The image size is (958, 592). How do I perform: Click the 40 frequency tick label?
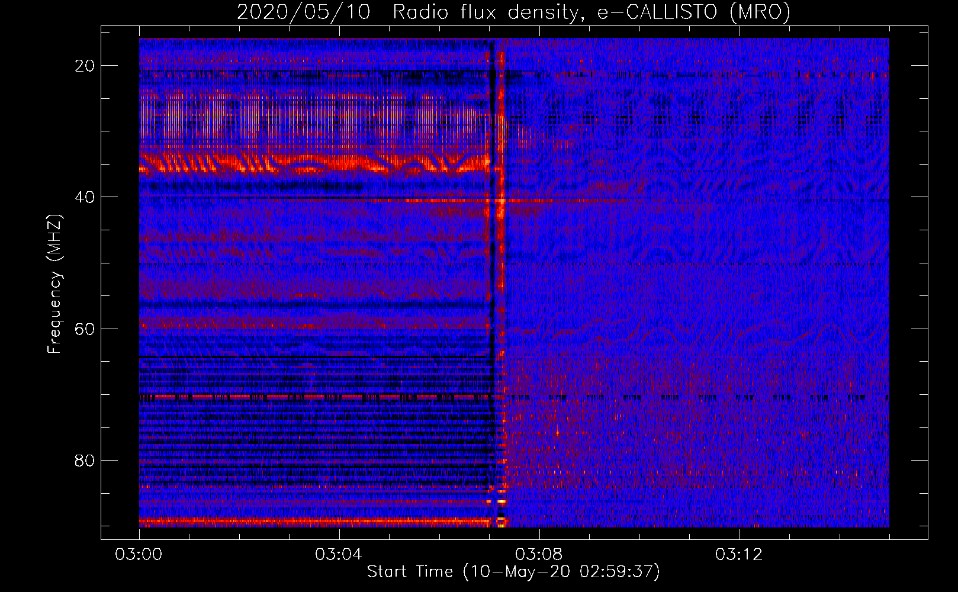coord(85,197)
